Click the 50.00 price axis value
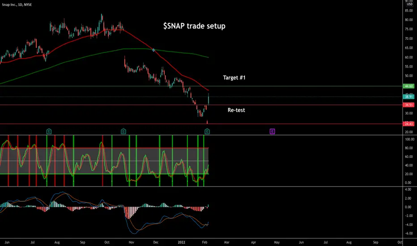 tap(409, 76)
